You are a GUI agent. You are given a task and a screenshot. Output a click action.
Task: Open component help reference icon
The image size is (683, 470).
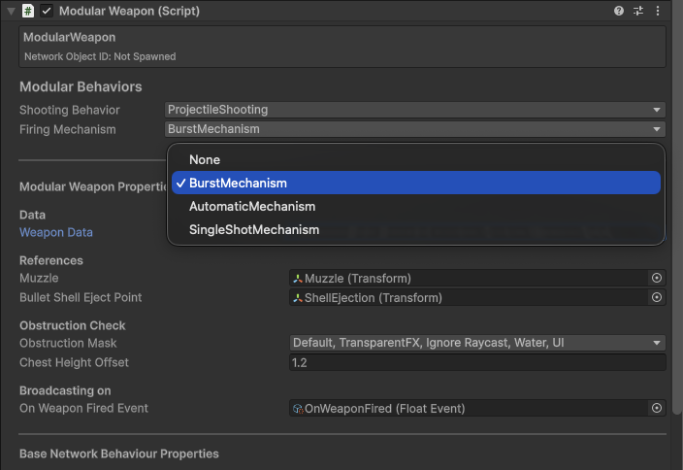619,11
